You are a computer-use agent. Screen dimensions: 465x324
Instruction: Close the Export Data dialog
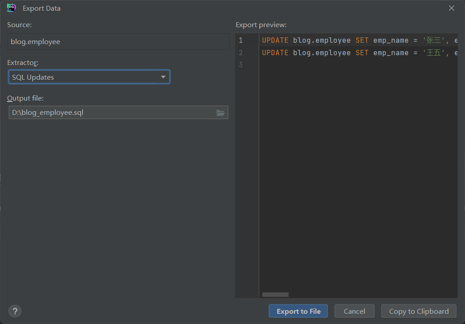(451, 8)
